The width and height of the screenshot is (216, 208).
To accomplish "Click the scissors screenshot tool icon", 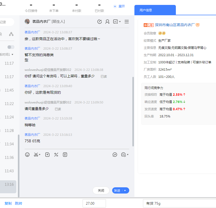I will click(x=36, y=155).
